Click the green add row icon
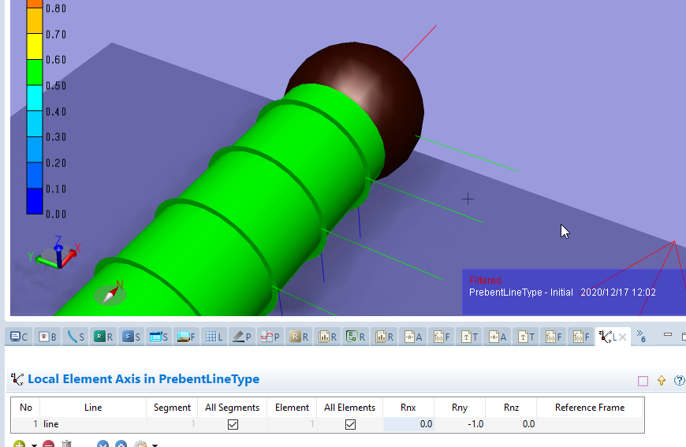Viewport: 686px width, 447px height. click(x=19, y=445)
